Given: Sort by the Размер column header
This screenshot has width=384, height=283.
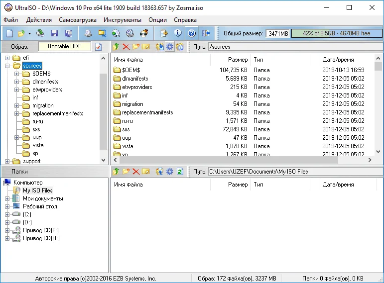Looking at the screenshot, I should tap(229, 60).
